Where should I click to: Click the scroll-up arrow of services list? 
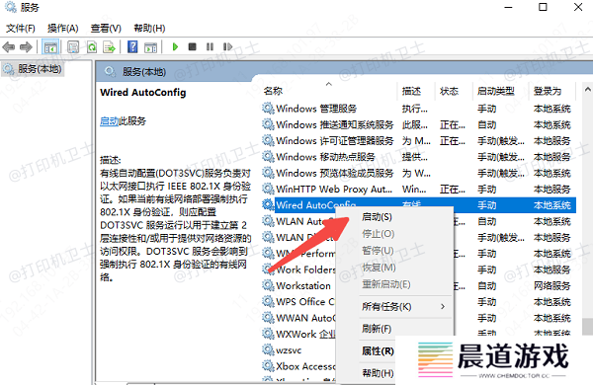pos(587,90)
